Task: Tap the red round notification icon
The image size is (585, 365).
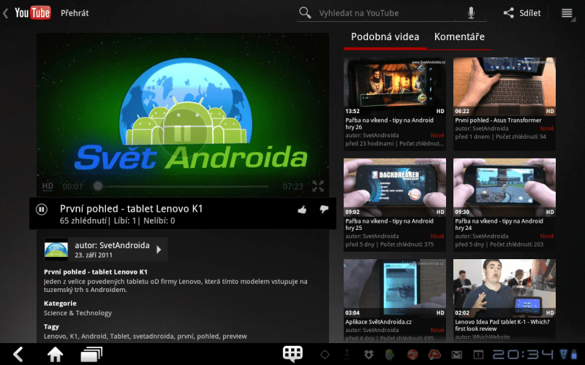Action: (412, 355)
